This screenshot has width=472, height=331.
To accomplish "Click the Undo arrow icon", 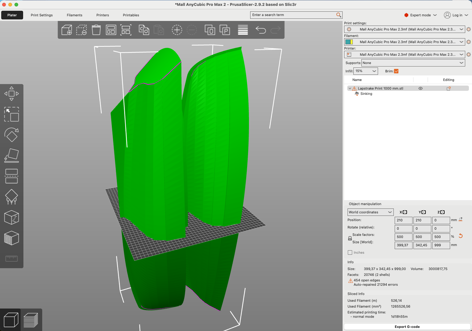I will click(261, 30).
